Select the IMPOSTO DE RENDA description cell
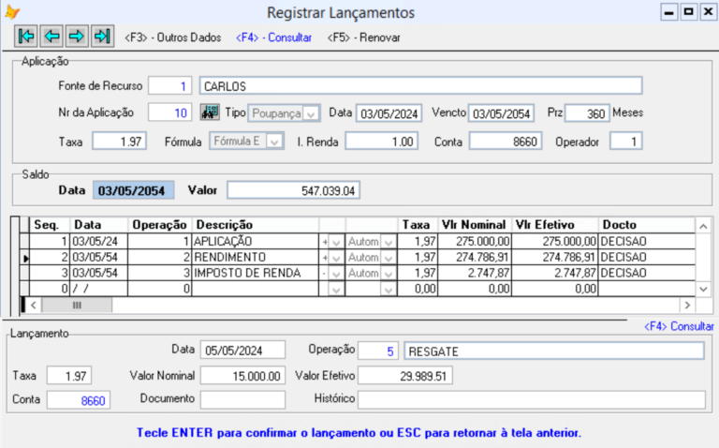This screenshot has height=448, width=719. tap(255, 273)
